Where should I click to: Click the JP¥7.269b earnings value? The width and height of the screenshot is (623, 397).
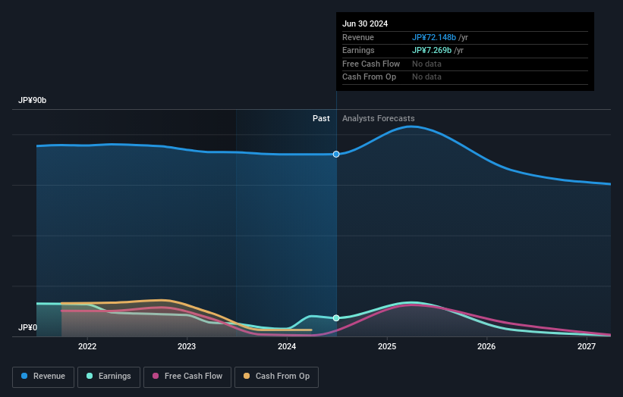tap(432, 50)
